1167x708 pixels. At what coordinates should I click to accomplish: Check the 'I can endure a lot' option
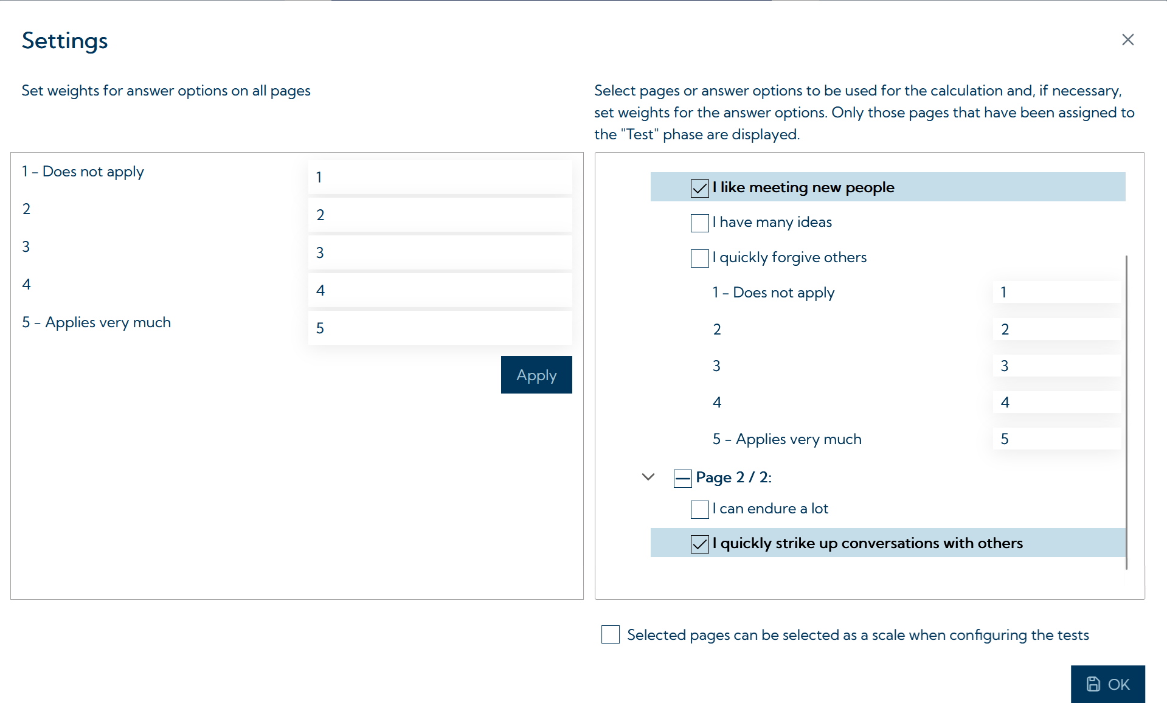[699, 510]
